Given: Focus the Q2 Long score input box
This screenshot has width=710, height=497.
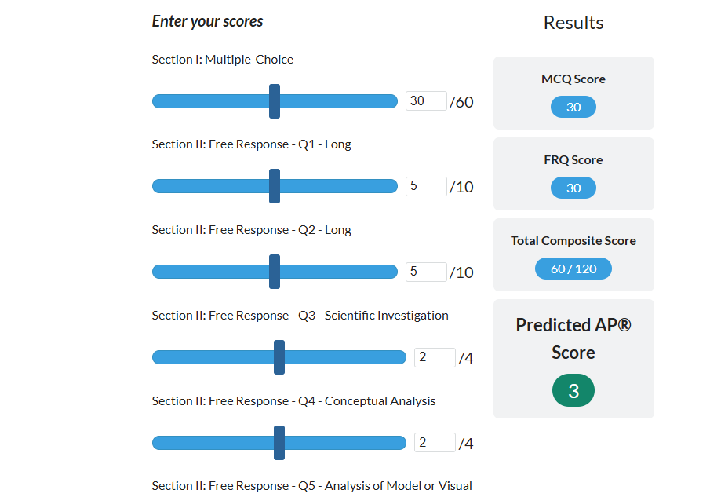Looking at the screenshot, I should pyautogui.click(x=426, y=272).
